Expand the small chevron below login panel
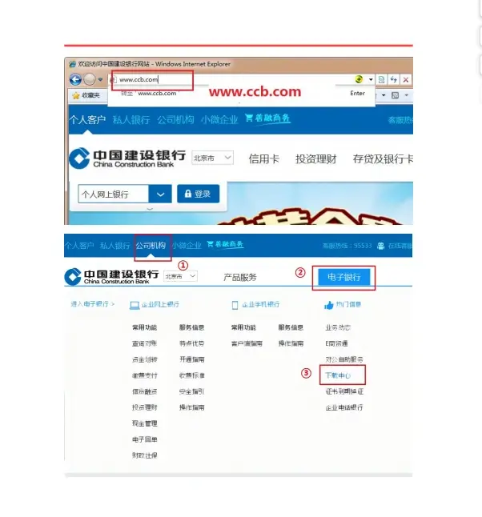The image size is (482, 517). tap(150, 209)
